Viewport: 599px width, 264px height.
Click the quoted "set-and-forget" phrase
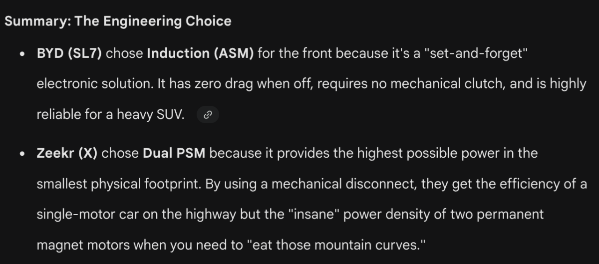(x=476, y=53)
